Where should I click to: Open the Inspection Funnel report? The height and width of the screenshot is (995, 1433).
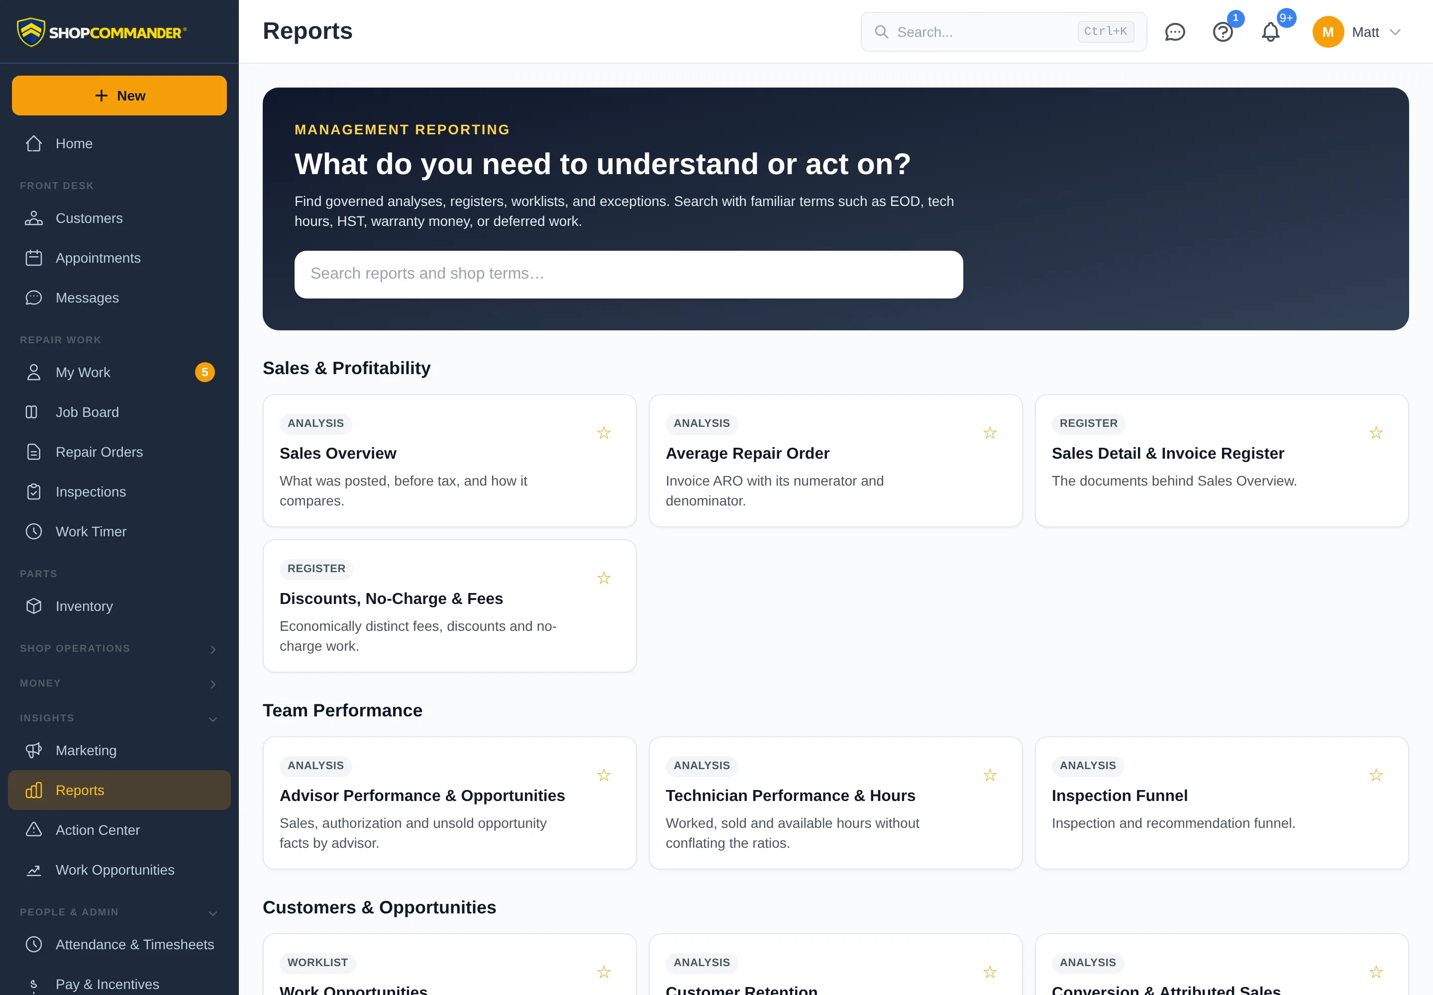(x=1222, y=803)
